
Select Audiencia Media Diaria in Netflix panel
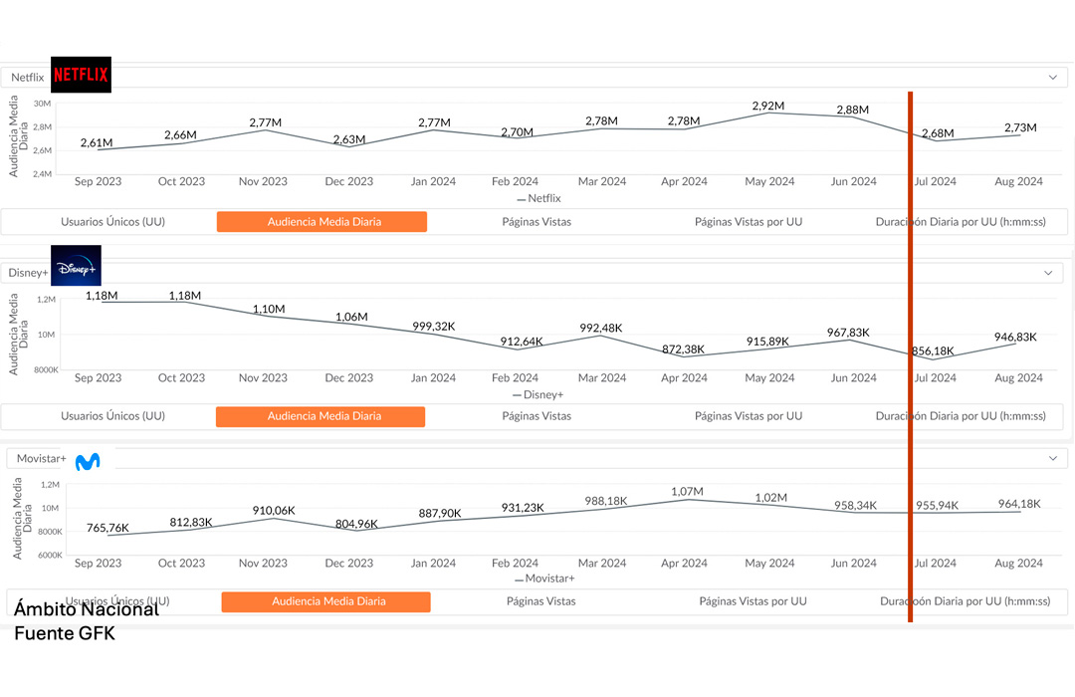coord(322,222)
